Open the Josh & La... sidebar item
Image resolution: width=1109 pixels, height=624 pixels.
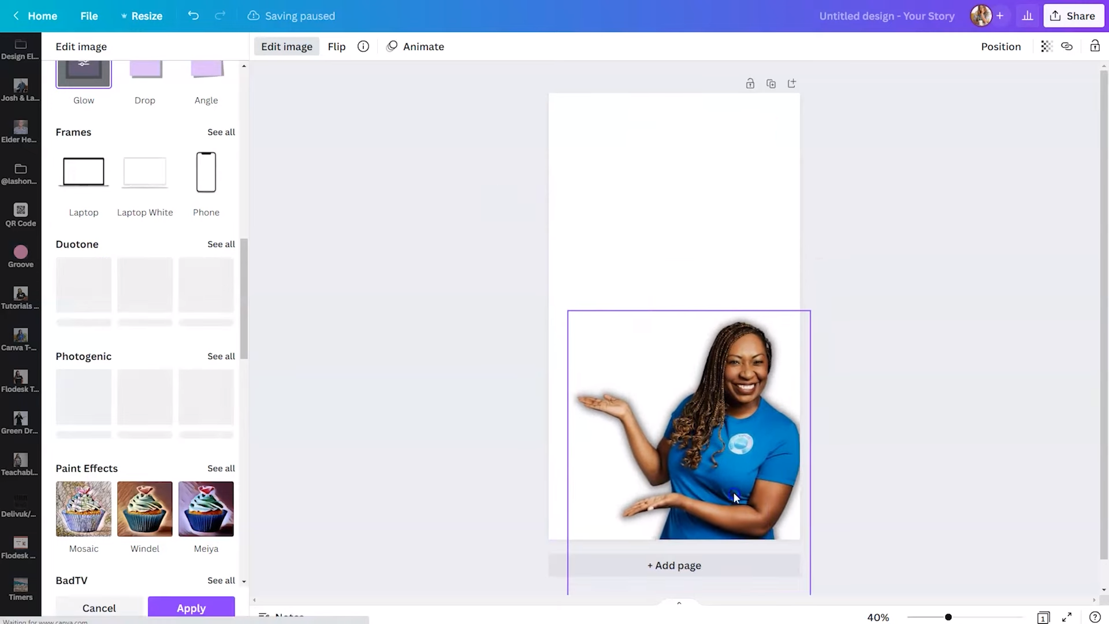pyautogui.click(x=20, y=90)
